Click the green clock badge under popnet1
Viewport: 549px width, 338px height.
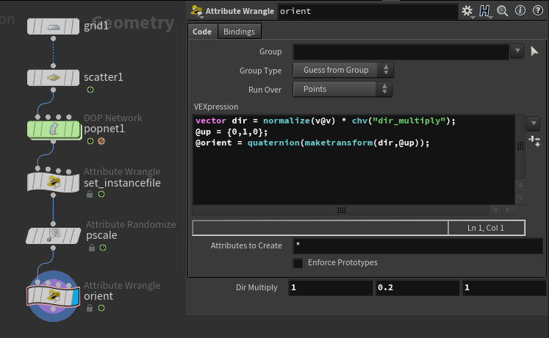(x=90, y=141)
